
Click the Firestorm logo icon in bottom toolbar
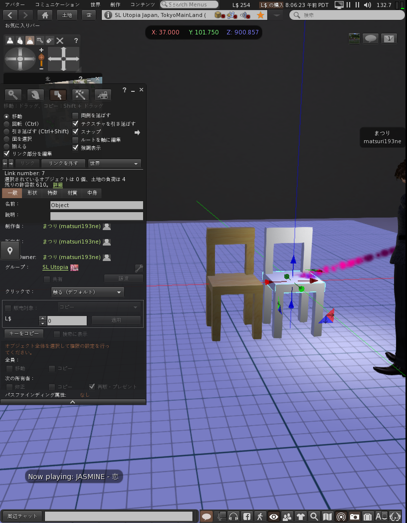coord(396,517)
